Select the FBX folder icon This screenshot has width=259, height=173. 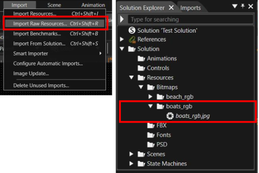151,125
